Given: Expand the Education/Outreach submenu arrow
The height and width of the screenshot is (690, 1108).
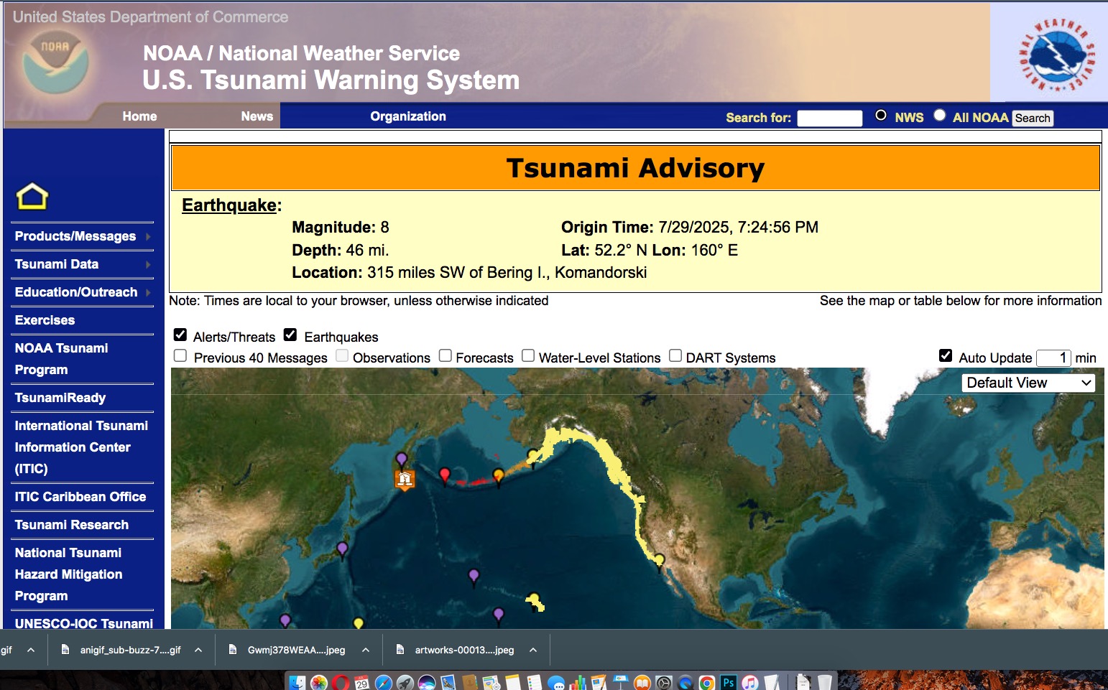Looking at the screenshot, I should point(148,292).
